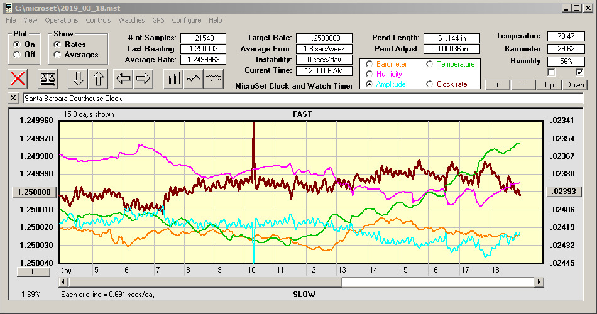Click the right arrow toolbar icon

pyautogui.click(x=143, y=78)
